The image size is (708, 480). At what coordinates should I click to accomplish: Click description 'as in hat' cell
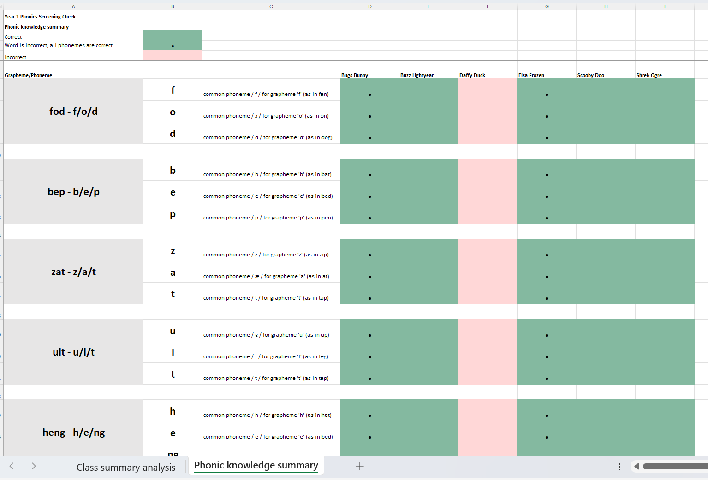point(271,410)
